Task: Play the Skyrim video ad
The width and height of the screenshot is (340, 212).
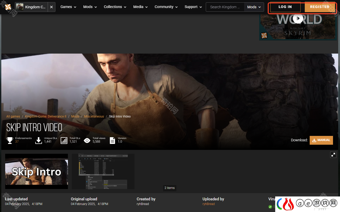Action: [x=298, y=18]
